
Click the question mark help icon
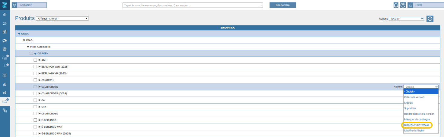tap(403, 5)
